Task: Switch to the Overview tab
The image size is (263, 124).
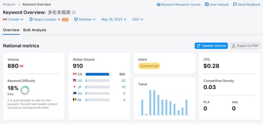Action: coord(11,30)
